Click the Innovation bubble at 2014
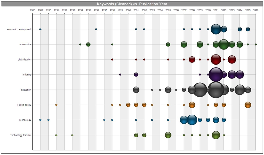 pyautogui.click(x=240, y=90)
